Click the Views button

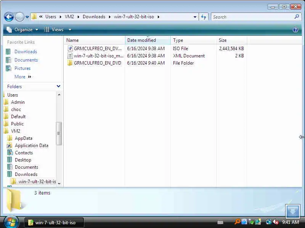tap(54, 30)
